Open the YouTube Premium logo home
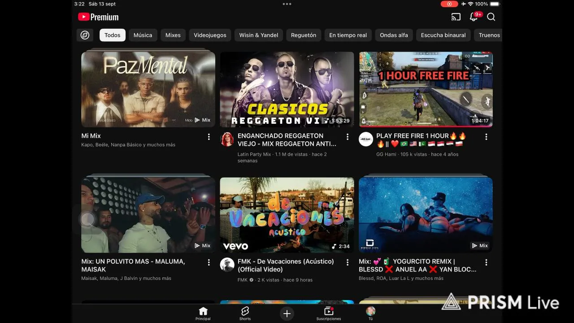This screenshot has width=574, height=323. point(98,17)
